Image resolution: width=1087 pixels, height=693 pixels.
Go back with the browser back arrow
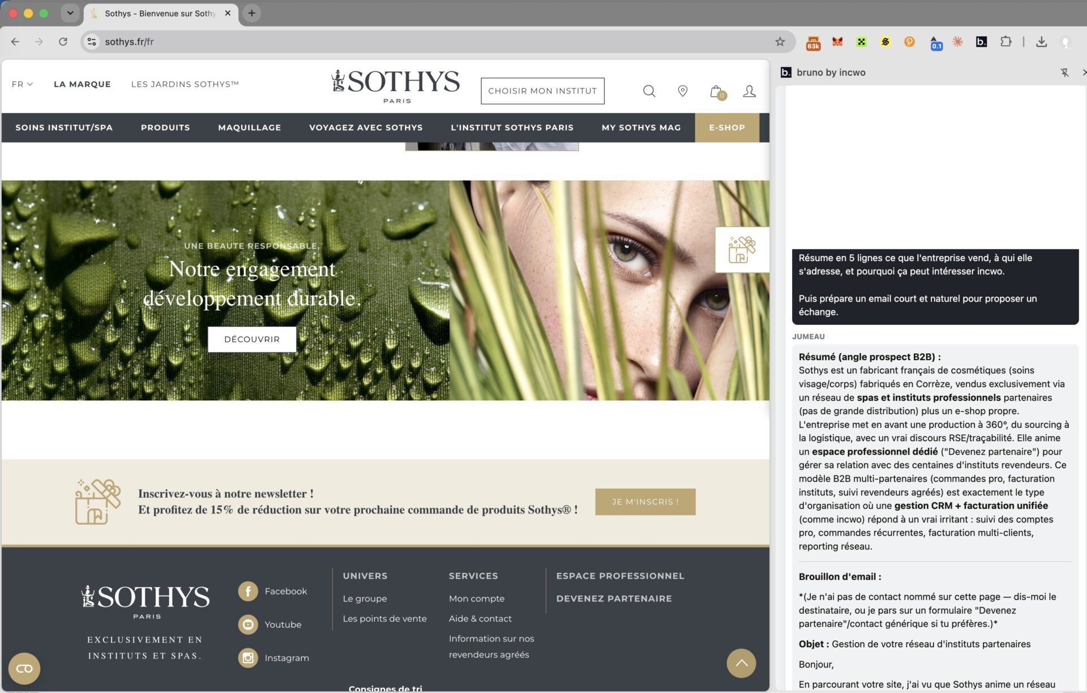[15, 41]
